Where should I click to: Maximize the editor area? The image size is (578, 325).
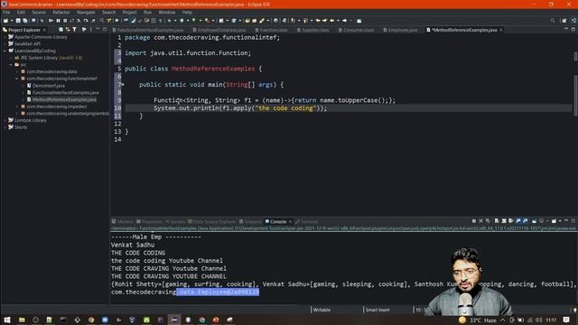coord(573,29)
